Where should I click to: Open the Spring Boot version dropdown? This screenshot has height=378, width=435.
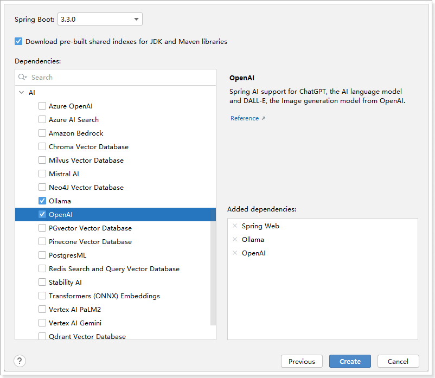pyautogui.click(x=100, y=19)
